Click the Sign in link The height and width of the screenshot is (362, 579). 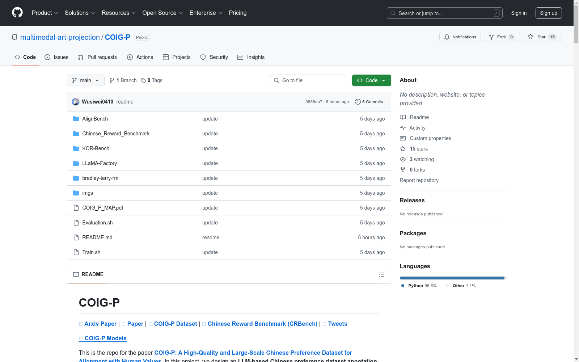(x=519, y=13)
